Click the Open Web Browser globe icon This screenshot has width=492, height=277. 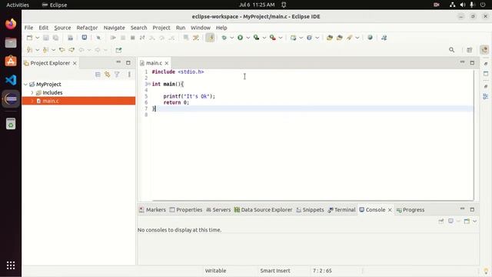pyautogui.click(x=371, y=38)
